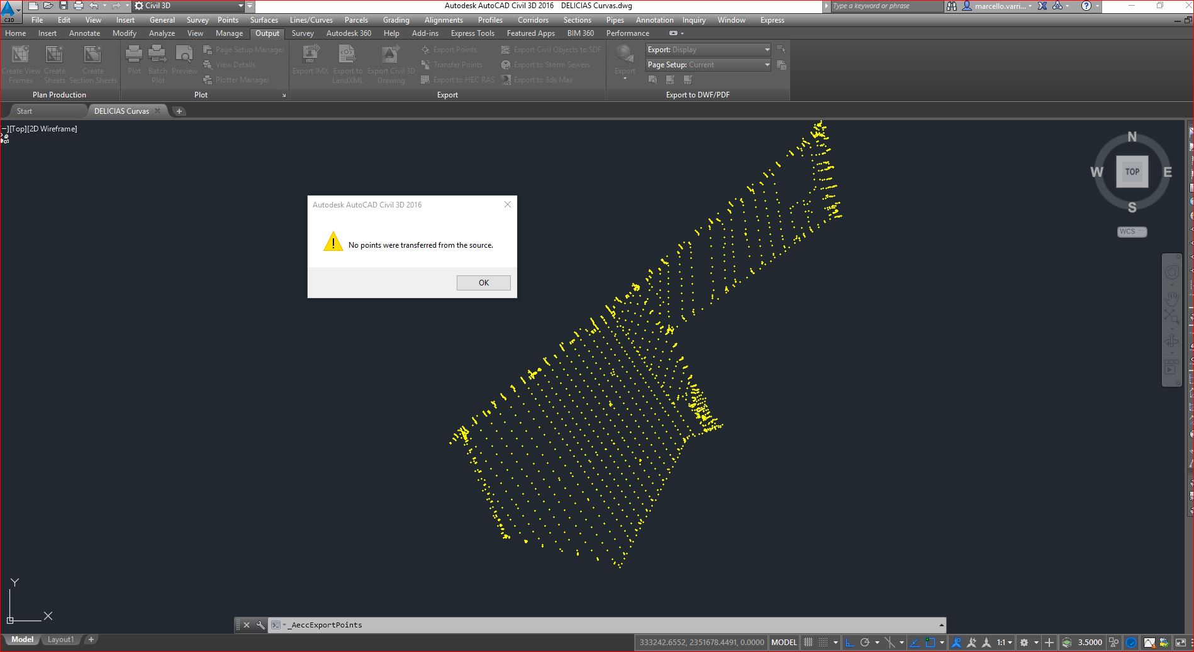The width and height of the screenshot is (1194, 652).
Task: Close the no points transferred dialog
Action: point(508,204)
